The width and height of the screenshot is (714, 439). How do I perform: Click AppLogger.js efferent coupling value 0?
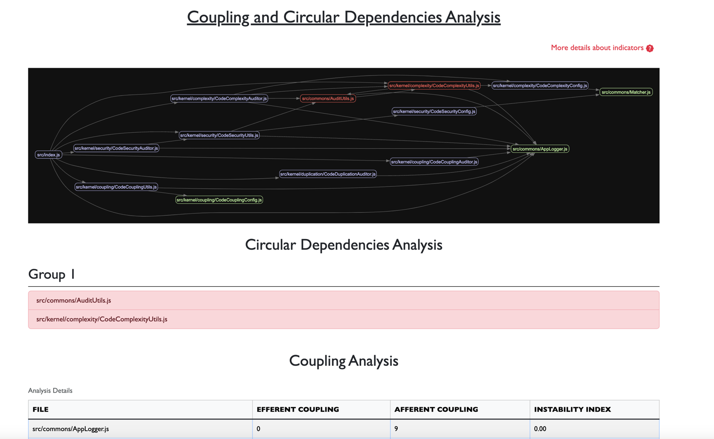321,429
